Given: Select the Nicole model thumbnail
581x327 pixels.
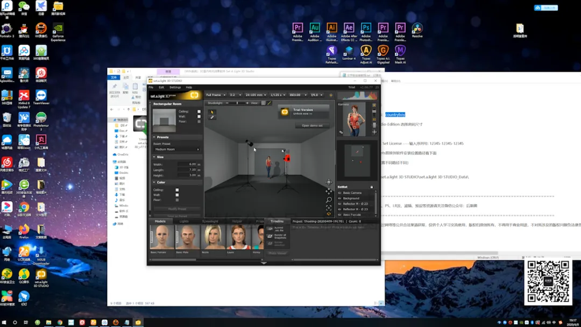Looking at the screenshot, I should 213,237.
